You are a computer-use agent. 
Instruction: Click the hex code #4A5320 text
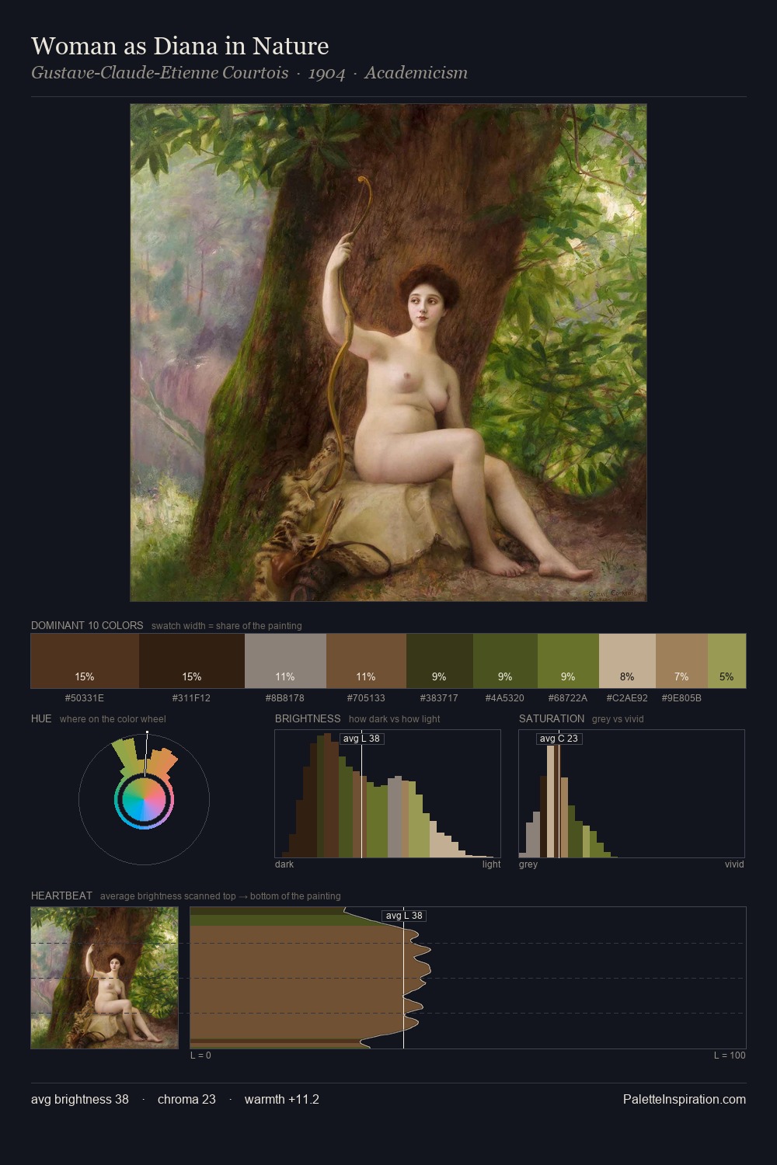505,698
